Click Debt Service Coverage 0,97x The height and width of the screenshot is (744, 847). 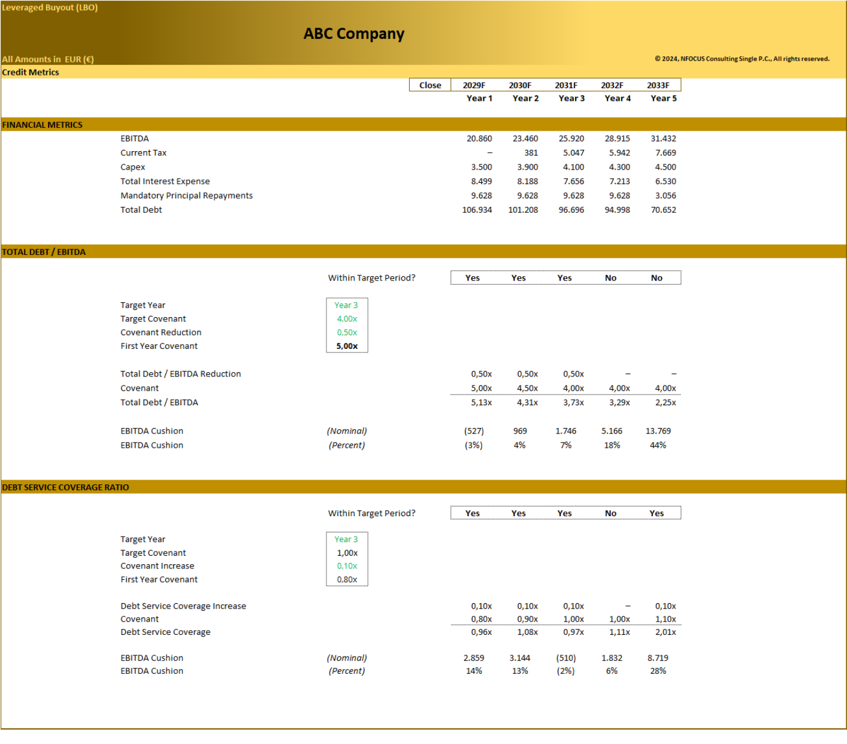[573, 632]
